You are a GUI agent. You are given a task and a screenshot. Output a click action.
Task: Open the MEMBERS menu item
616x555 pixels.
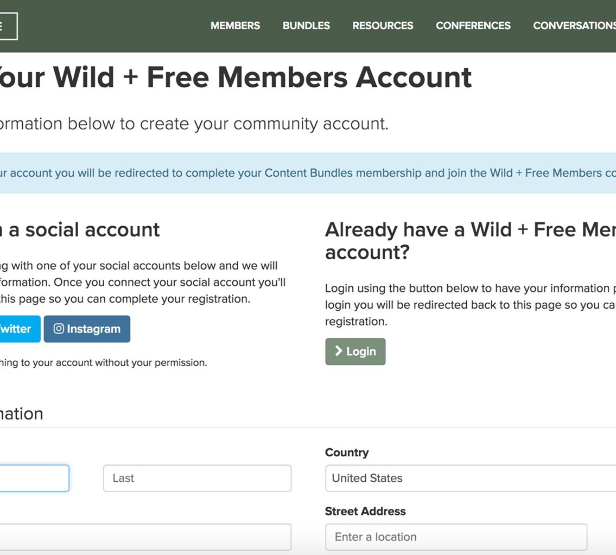[x=235, y=25]
